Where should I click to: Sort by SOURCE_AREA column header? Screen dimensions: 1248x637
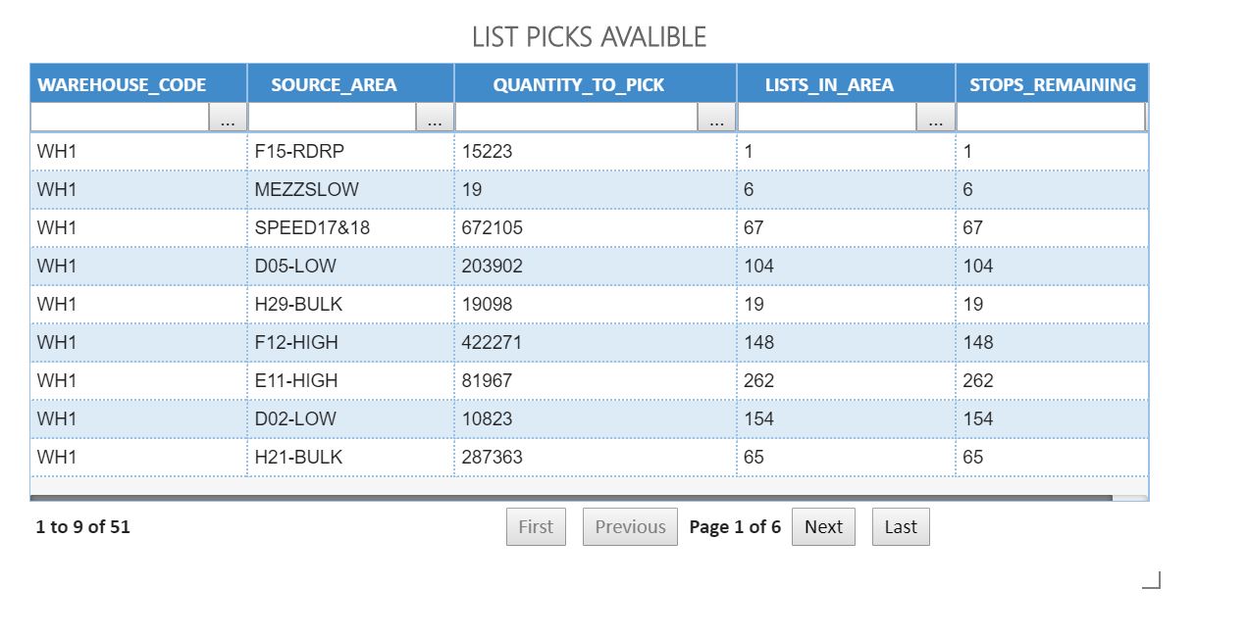(334, 84)
